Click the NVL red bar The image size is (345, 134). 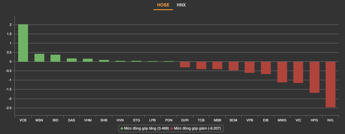330,84
